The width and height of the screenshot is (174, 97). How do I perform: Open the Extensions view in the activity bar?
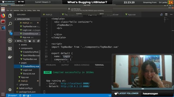click(x=10, y=48)
